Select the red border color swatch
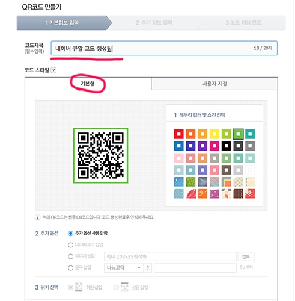Viewport: 295px width, 301px height. pos(178,134)
